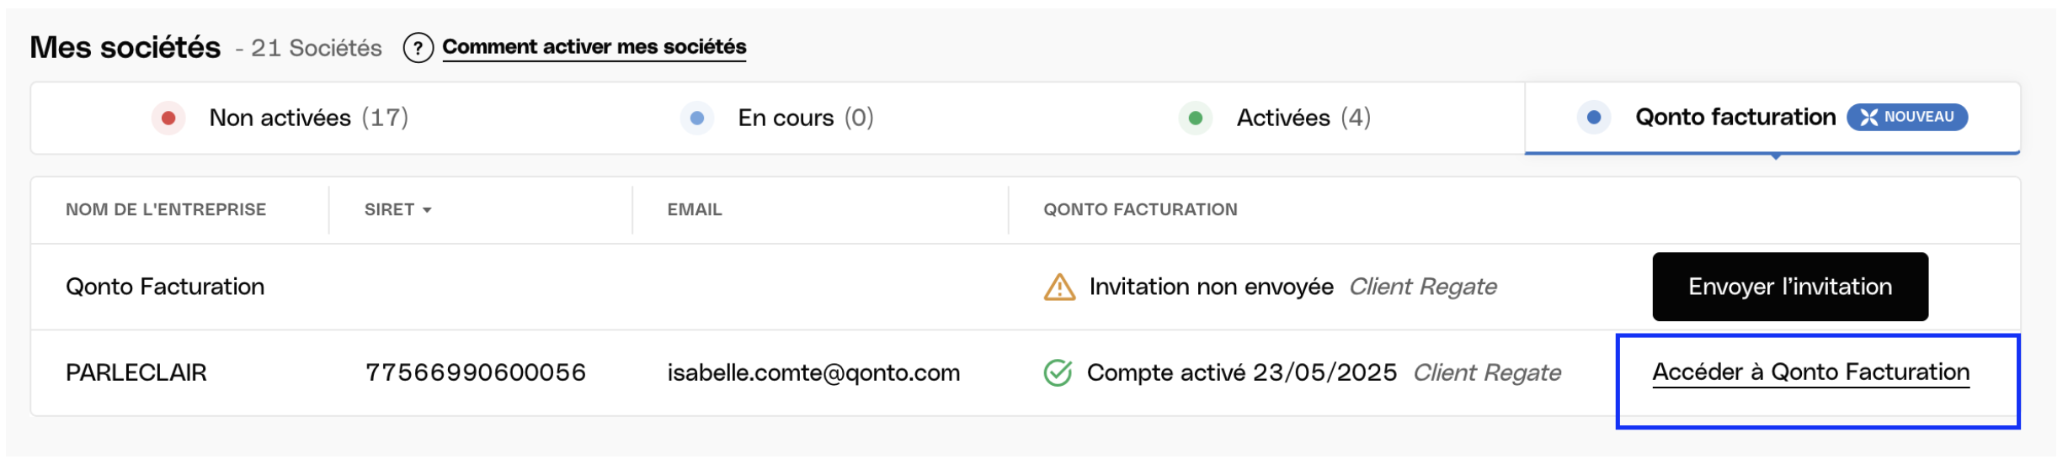Click Envoyer l'invitation button
Image resolution: width=2068 pixels, height=464 pixels.
[1789, 287]
